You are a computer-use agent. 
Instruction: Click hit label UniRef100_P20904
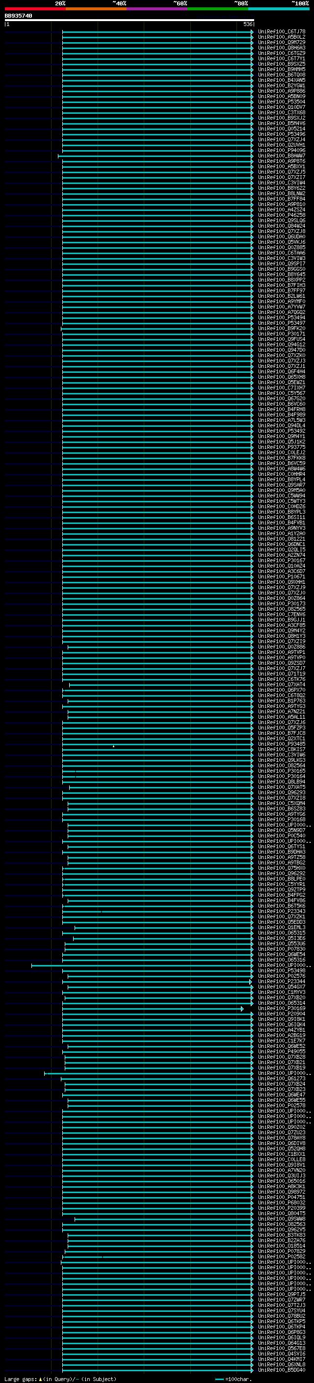point(281,1014)
